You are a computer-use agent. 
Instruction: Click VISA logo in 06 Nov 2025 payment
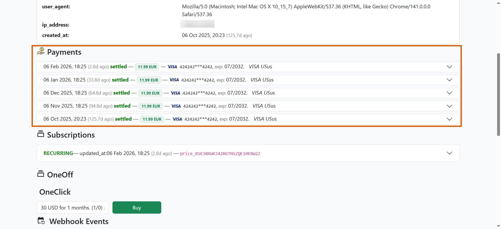pos(176,106)
